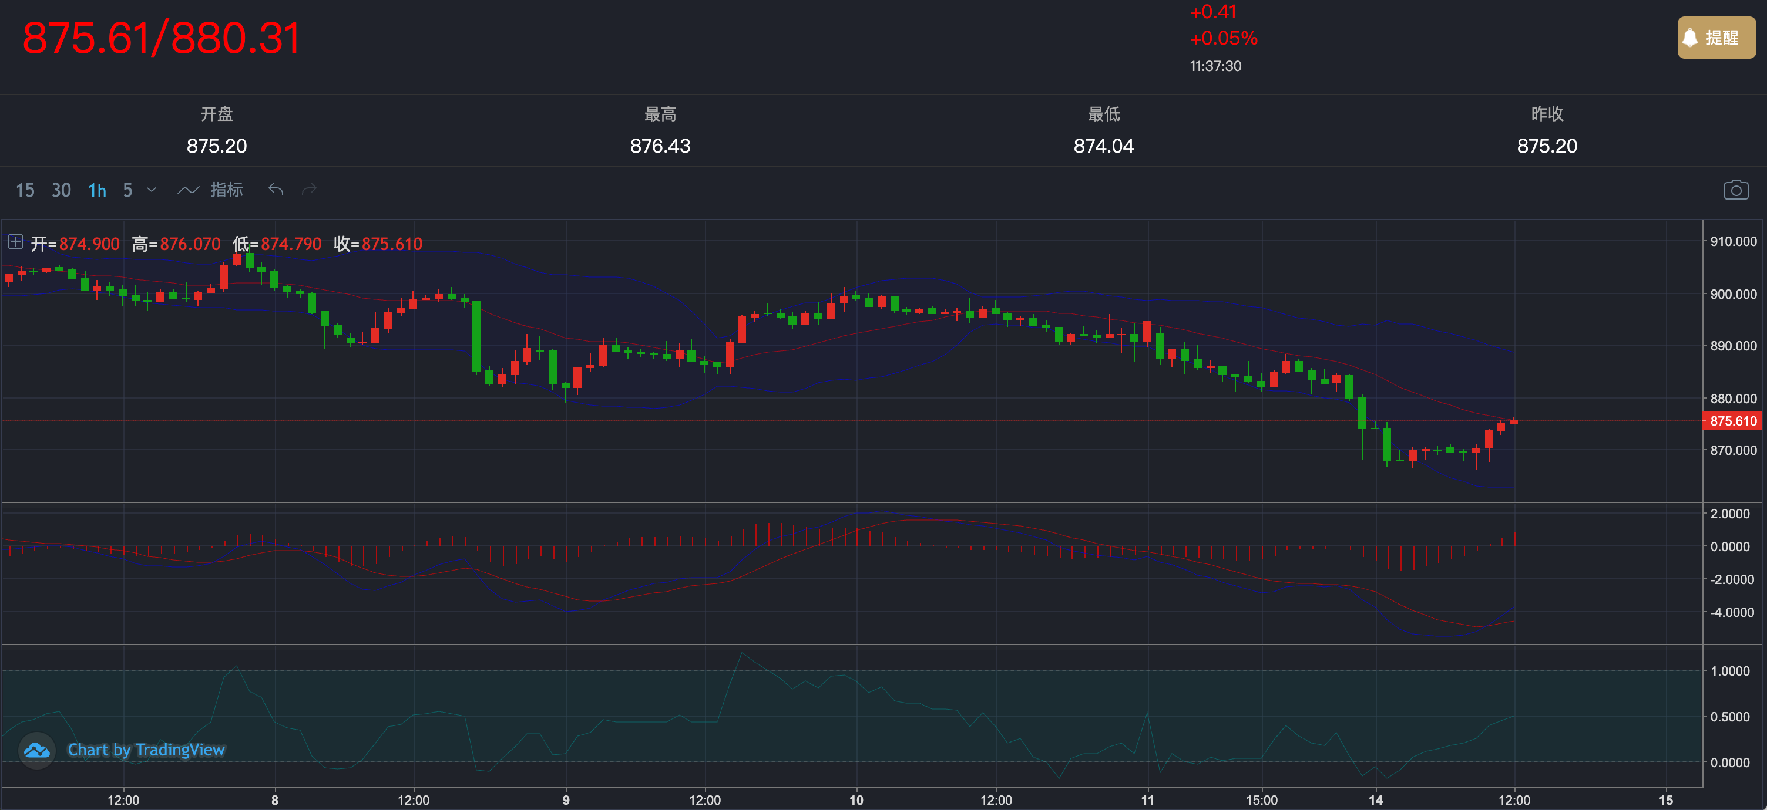Screen dimensions: 1767x810
Task: Switch to the 1h interval
Action: click(x=97, y=190)
